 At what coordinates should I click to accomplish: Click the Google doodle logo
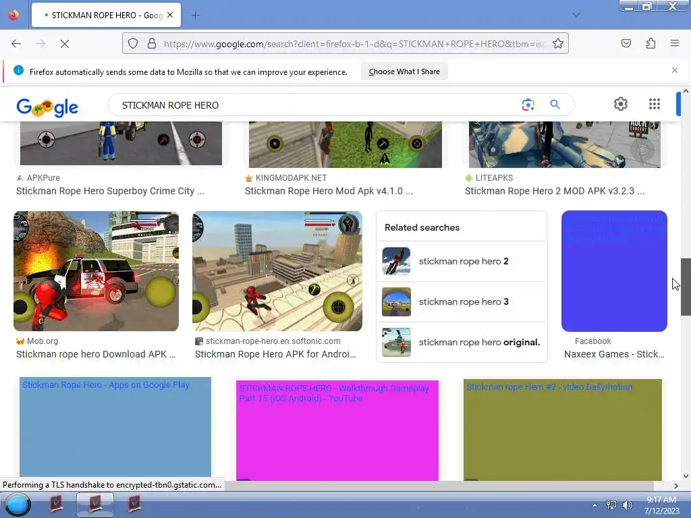[x=47, y=107]
